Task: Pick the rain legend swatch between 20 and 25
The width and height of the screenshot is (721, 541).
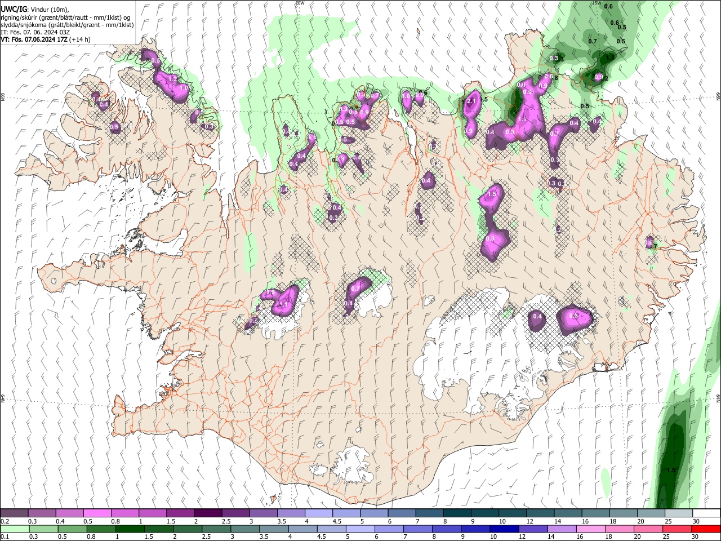Action: 648,529
